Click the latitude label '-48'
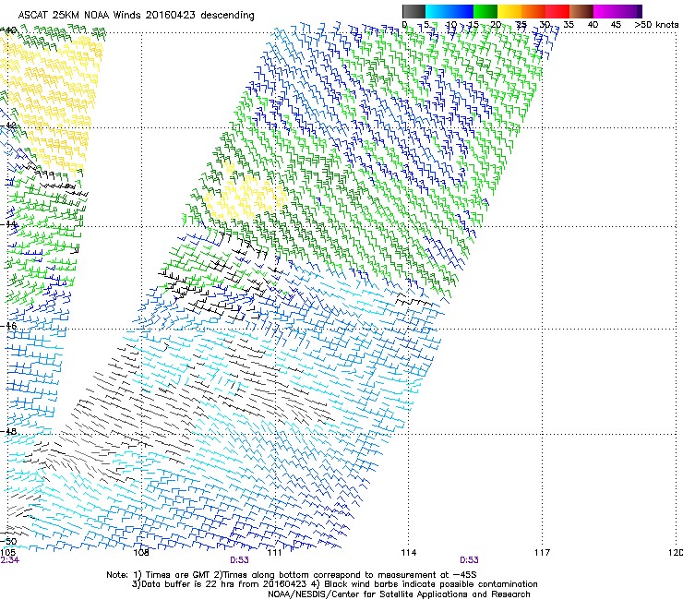Screen dimensions: 683x600 pyautogui.click(x=8, y=431)
